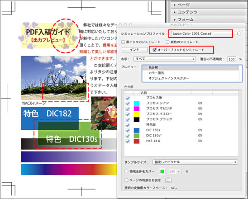Disable オーバープリントをシミュレート checkbox

point(154,50)
